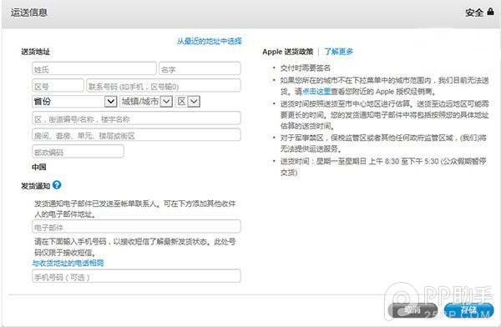
Task: Focus the 邮政编码 postal code field
Action: tap(78, 151)
